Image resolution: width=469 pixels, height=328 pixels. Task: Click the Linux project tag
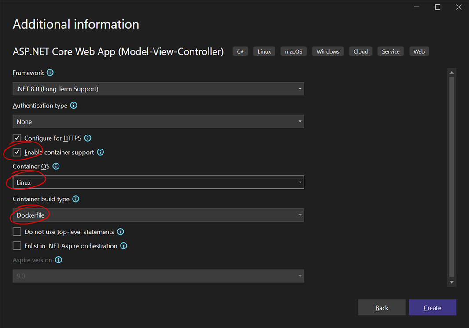(x=264, y=51)
